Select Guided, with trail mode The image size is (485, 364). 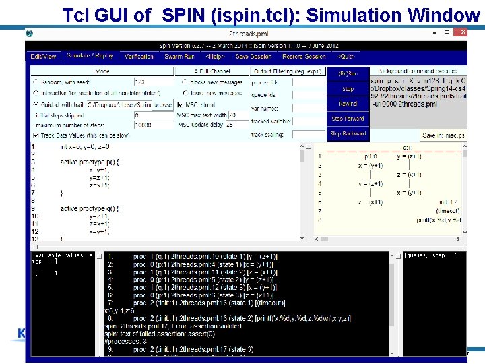click(x=36, y=104)
